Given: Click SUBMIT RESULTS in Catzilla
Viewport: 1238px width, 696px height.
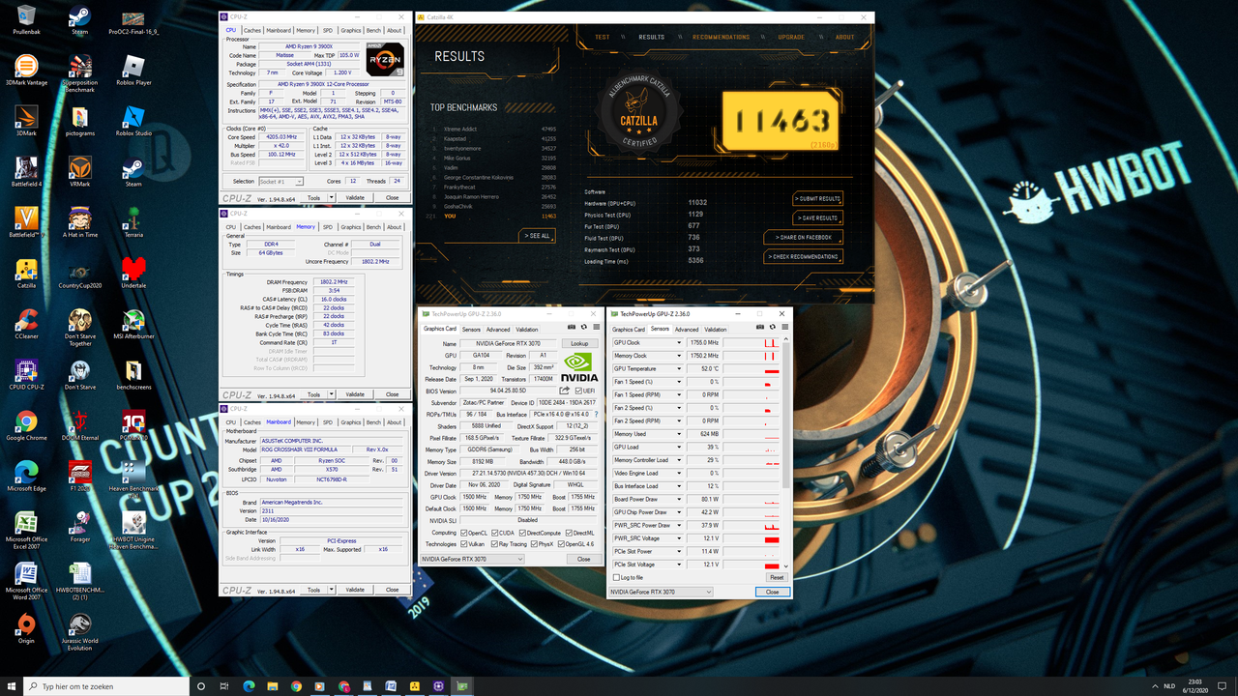Looking at the screenshot, I should pos(817,198).
